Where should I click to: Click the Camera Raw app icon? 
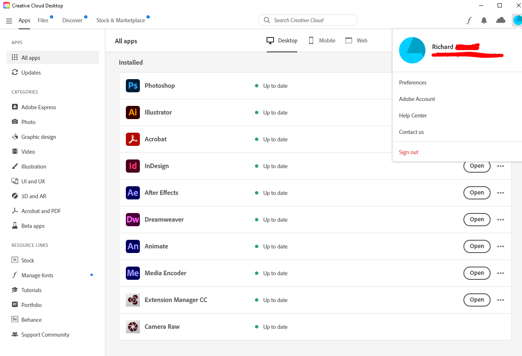tap(133, 327)
